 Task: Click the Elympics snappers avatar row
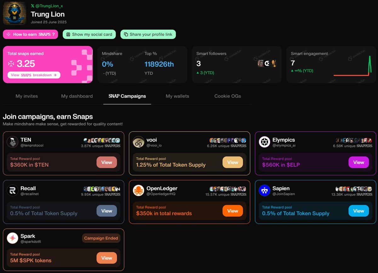pos(354,140)
